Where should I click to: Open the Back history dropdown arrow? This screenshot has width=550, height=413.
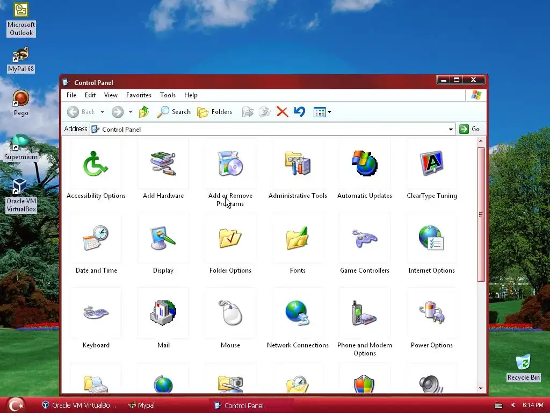pyautogui.click(x=102, y=112)
